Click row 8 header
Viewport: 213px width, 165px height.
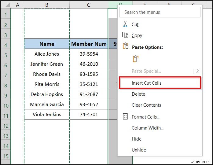[6, 86]
